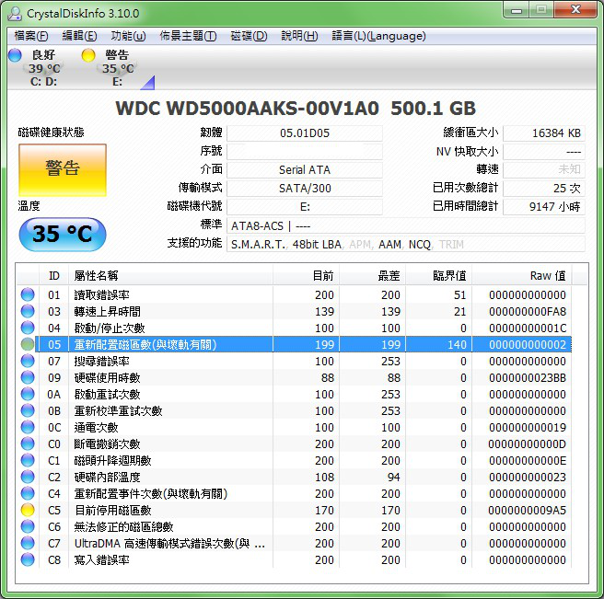This screenshot has height=599, width=604.
Task: Open the 磁碟(D) menu
Action: pos(249,36)
